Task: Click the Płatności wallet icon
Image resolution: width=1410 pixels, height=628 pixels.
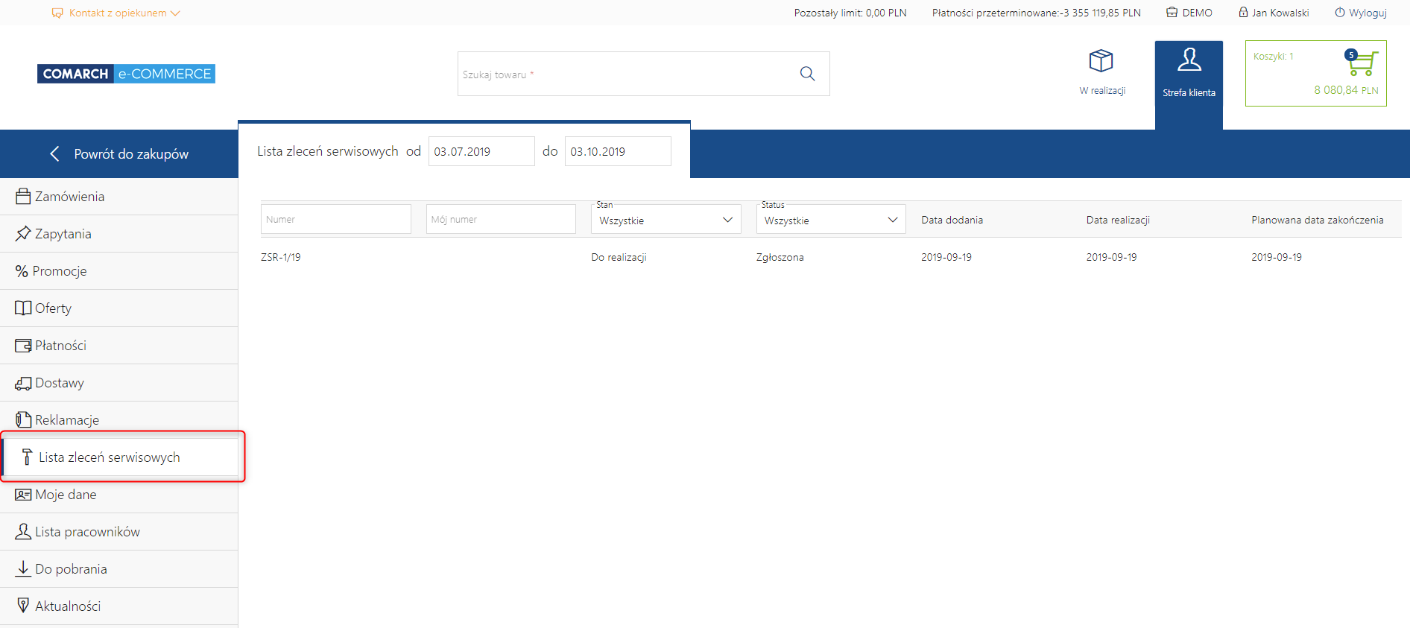Action: [x=23, y=346]
